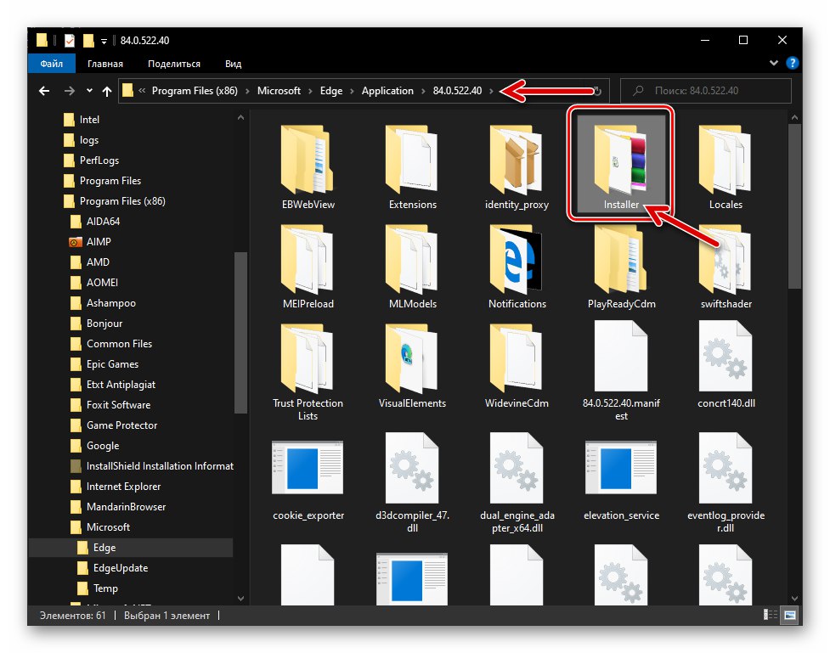
Task: Go forward with the forward arrow
Action: point(70,91)
